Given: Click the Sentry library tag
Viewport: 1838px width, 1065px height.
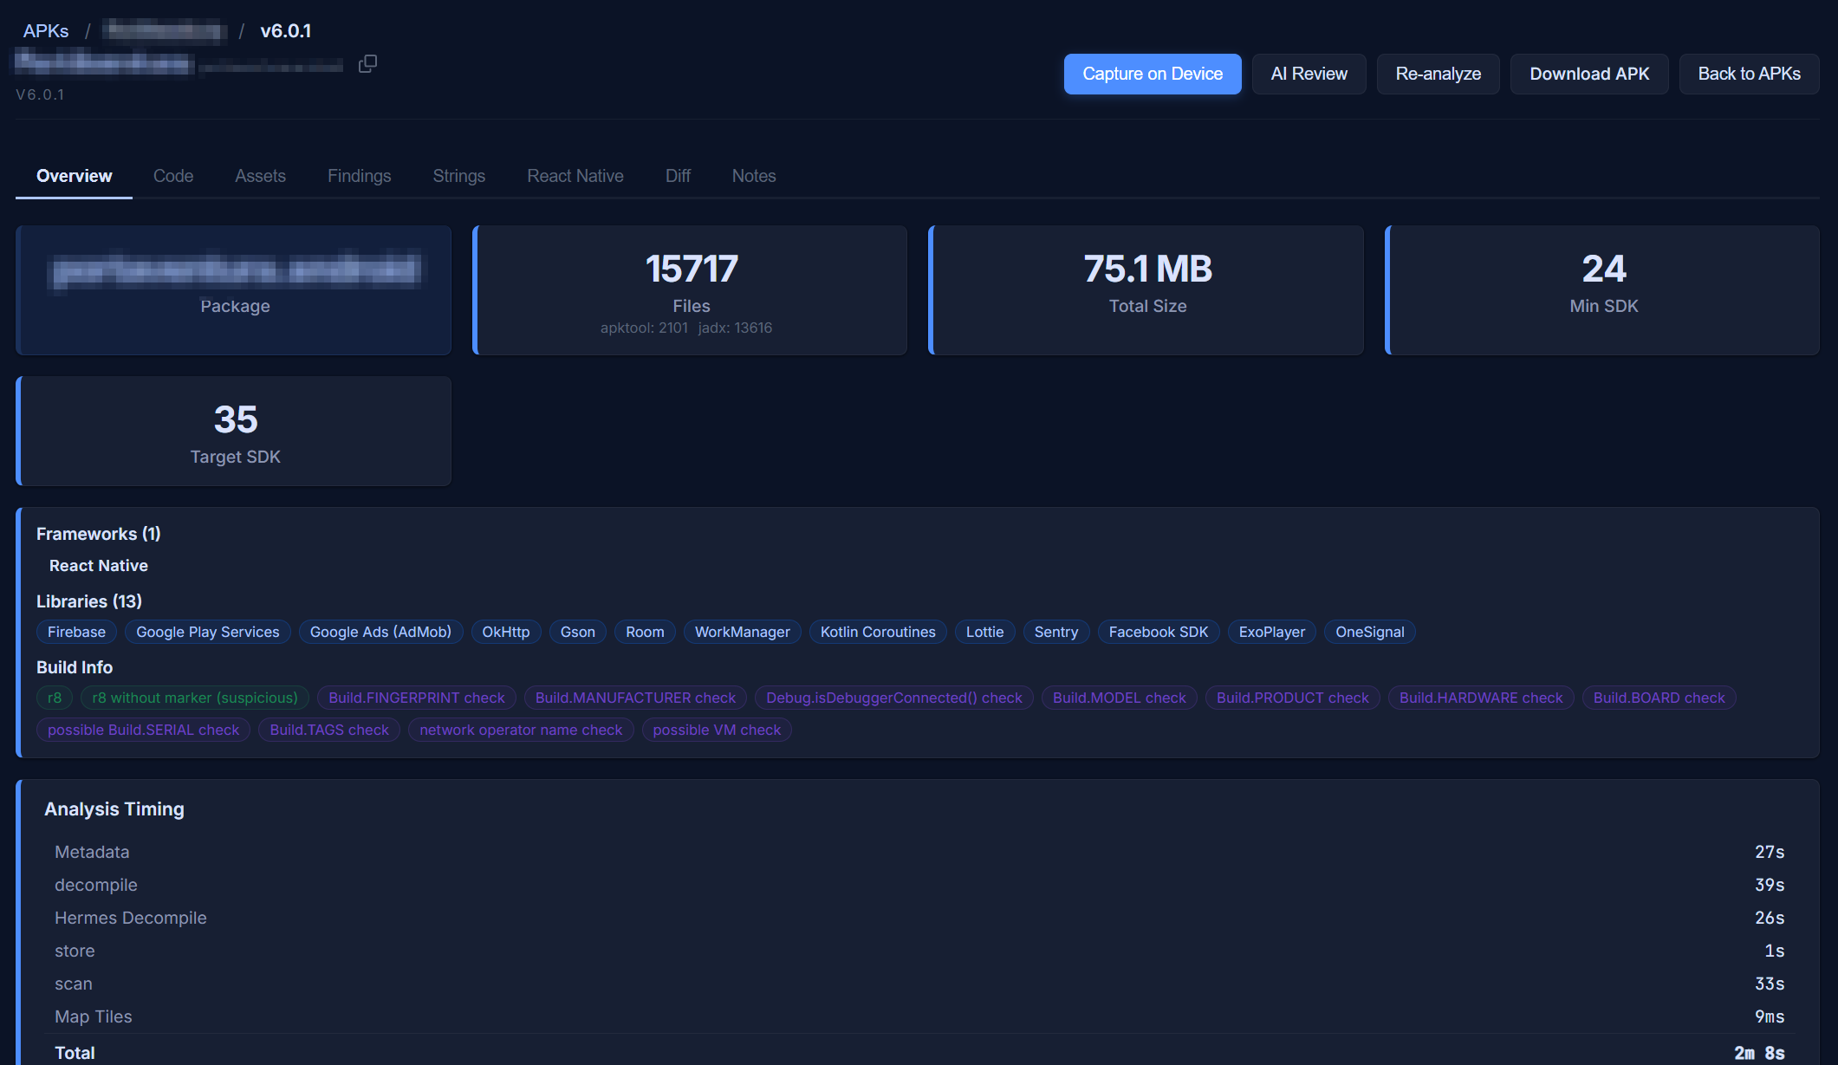Looking at the screenshot, I should pos(1055,632).
